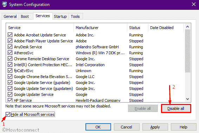
Task: Open Help for System Configuration
Action: point(184,127)
